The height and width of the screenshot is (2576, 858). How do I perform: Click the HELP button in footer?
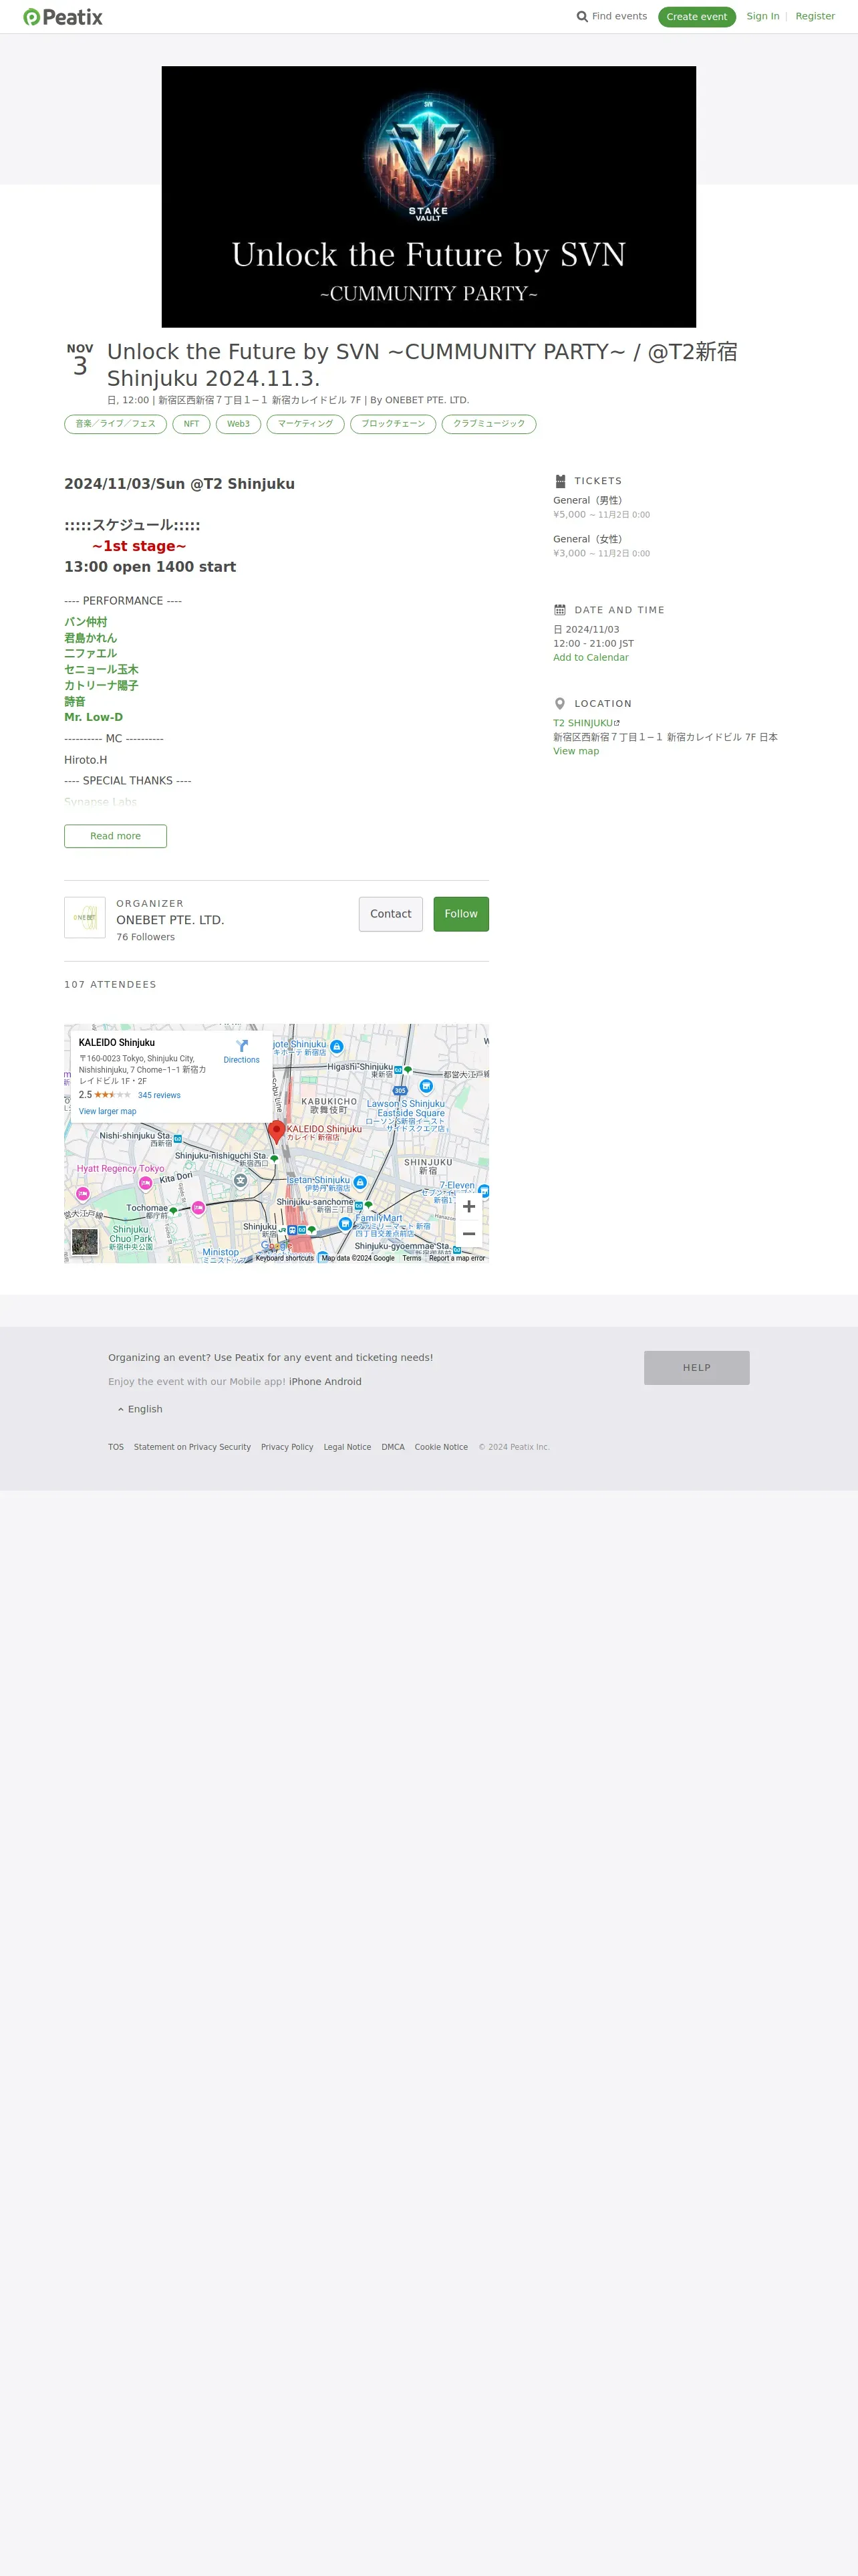697,1368
